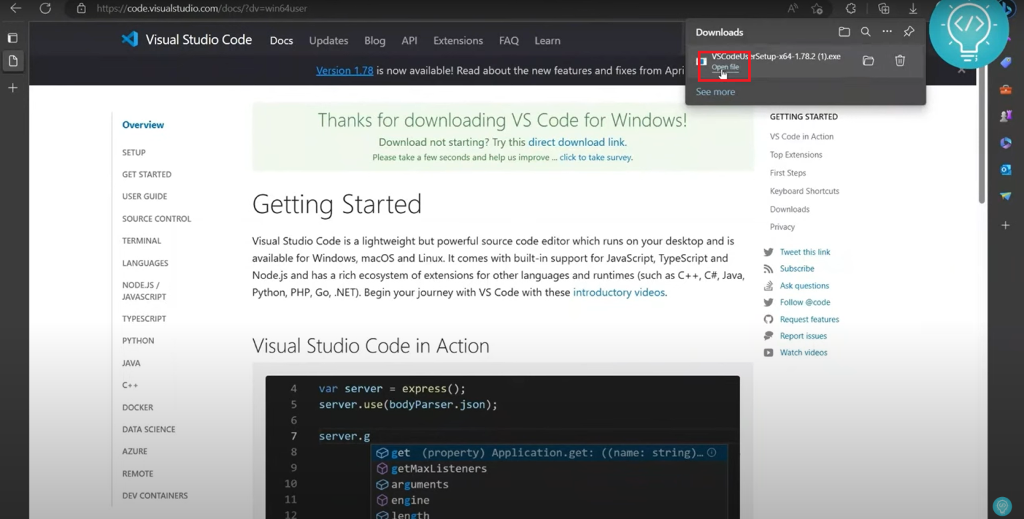Screen dimensions: 1024x519
Task: Follow the direct download link
Action: click(x=577, y=142)
